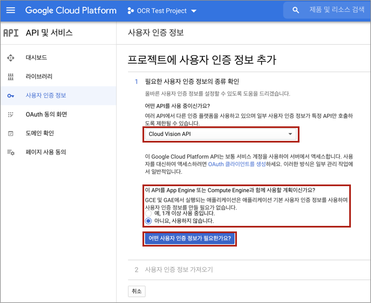Open the 페이지 사용 동의 menu item
The width and height of the screenshot is (371, 303).
tap(58, 152)
